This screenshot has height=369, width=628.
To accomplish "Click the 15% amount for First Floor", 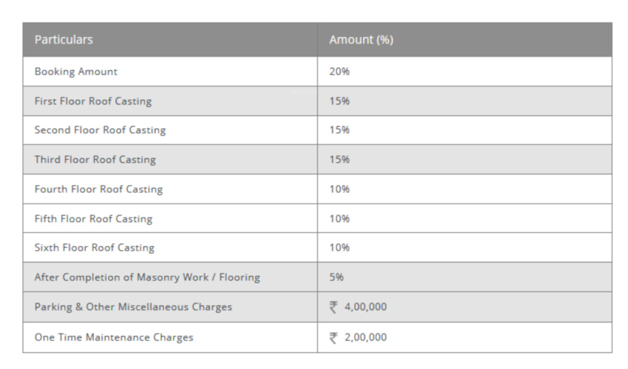I will (339, 101).
